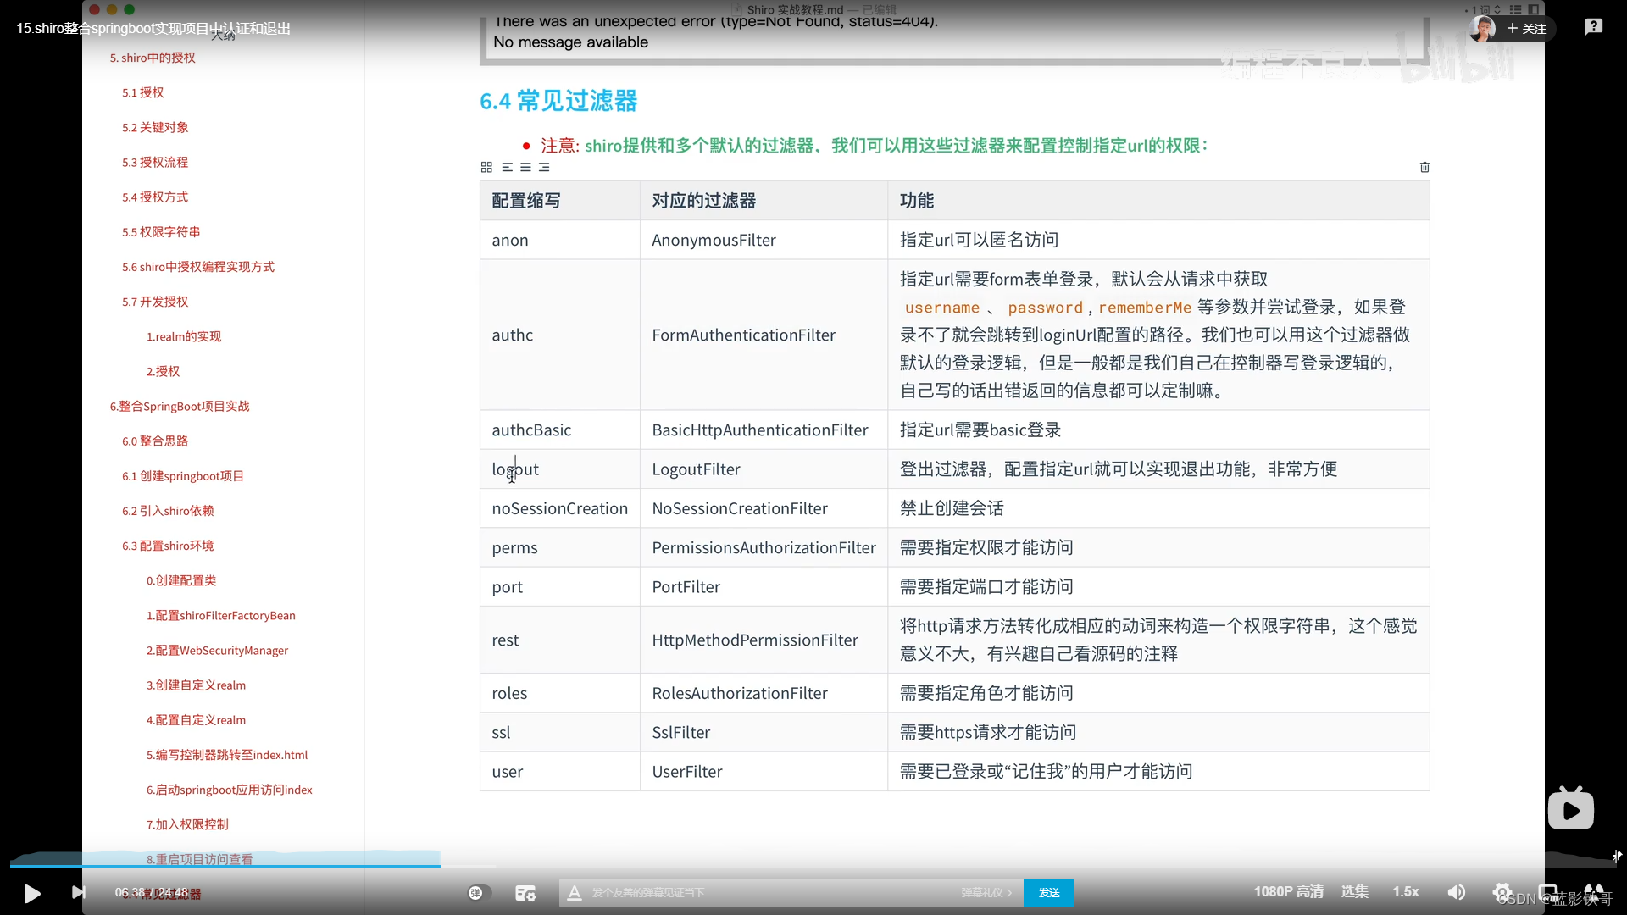Open the table grid options icon
This screenshot has width=1627, height=915.
click(x=486, y=167)
